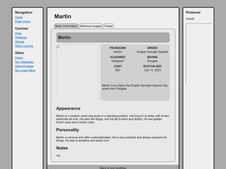Viewport: 226px width, 169px height.
Task: Visit the You Watanabe link
Action: (x=24, y=62)
